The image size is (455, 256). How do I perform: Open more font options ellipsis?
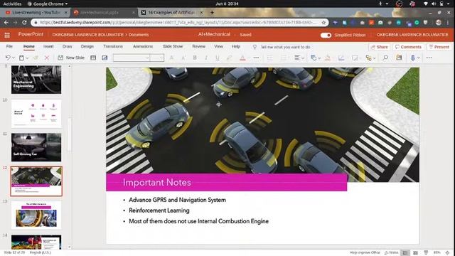click(256, 58)
